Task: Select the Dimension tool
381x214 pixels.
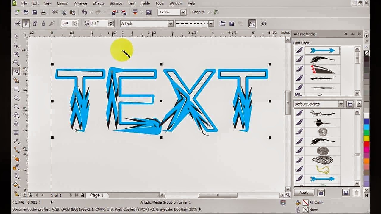Action: [16, 141]
